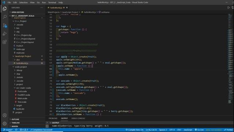Click Compile Hero: On in status bar
This screenshot has height=132, width=234.
[134, 130]
